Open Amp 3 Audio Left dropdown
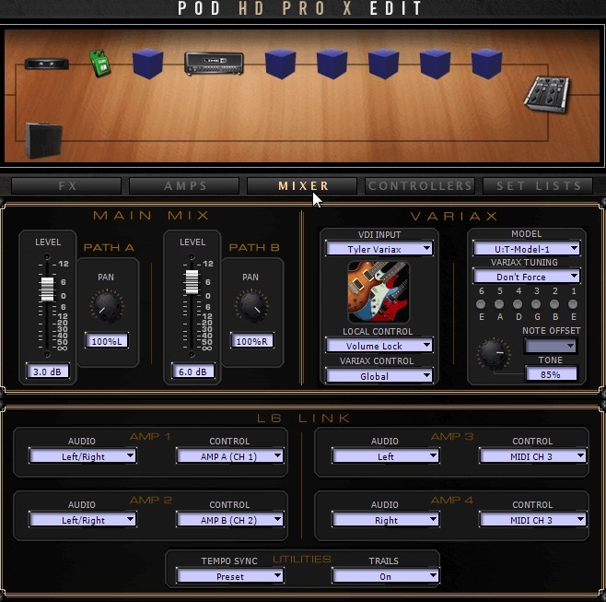Image resolution: width=606 pixels, height=602 pixels. pos(385,456)
